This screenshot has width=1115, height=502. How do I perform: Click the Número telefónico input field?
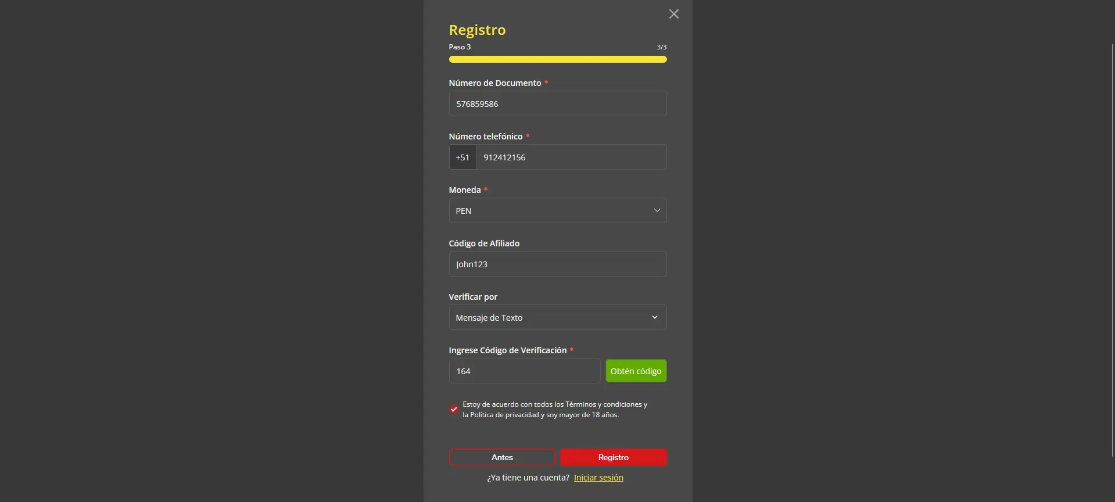coord(571,157)
